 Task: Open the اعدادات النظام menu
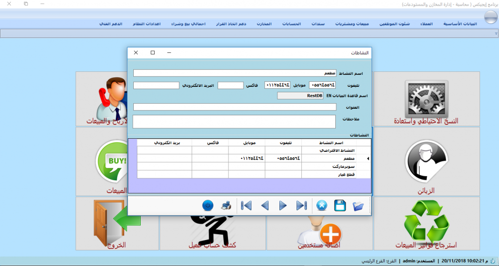[147, 24]
